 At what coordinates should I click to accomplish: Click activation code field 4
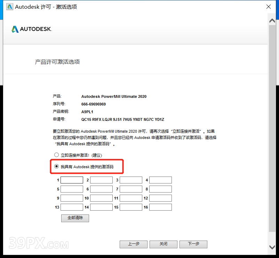[160, 180]
